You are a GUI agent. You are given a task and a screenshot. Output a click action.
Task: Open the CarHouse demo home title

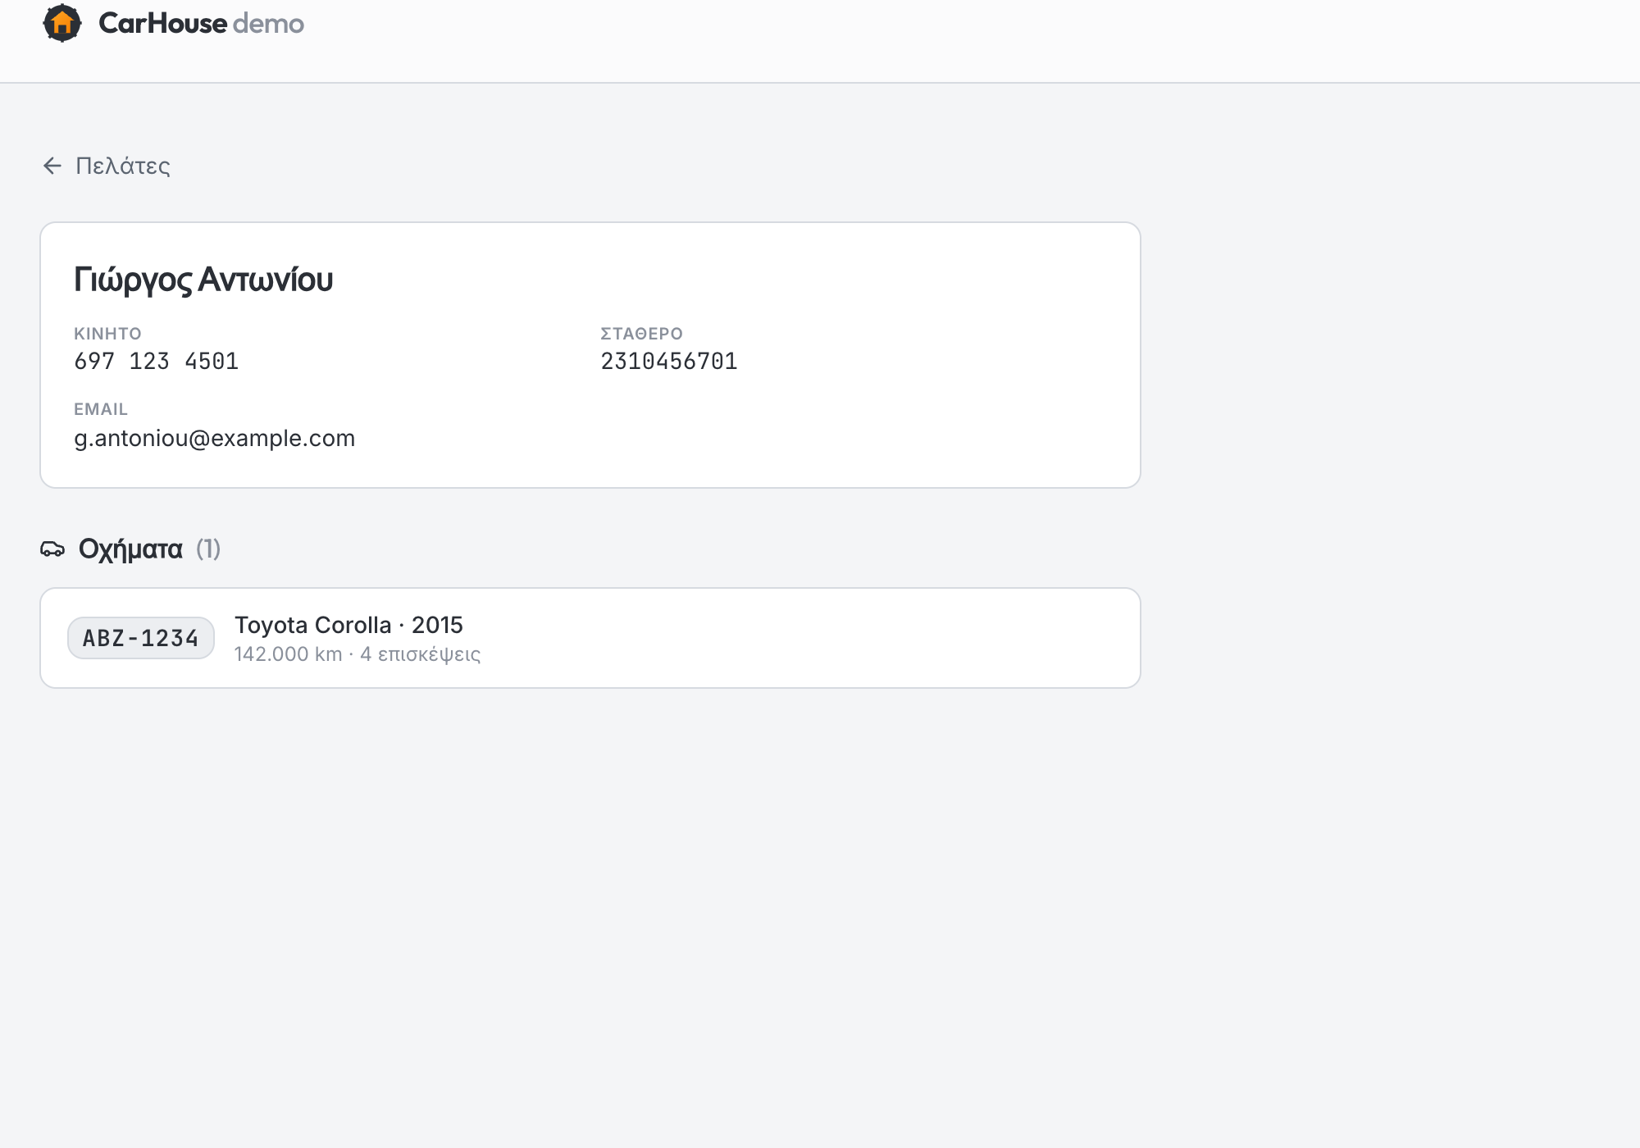pyautogui.click(x=201, y=23)
